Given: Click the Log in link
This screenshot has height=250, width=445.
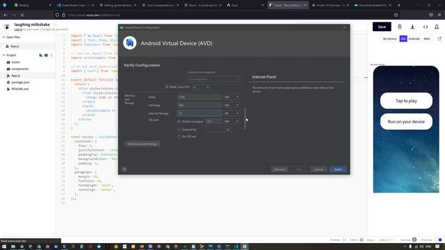Looking at the screenshot, I should coord(19,29).
